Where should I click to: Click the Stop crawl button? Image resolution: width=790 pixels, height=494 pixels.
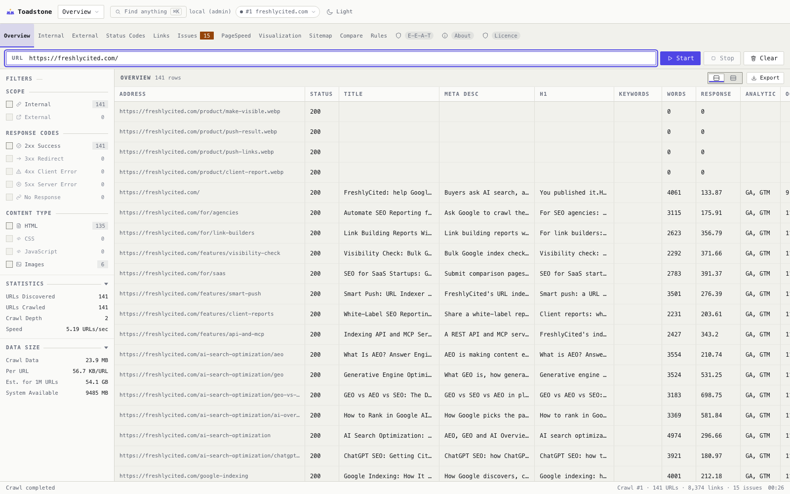(x=722, y=58)
